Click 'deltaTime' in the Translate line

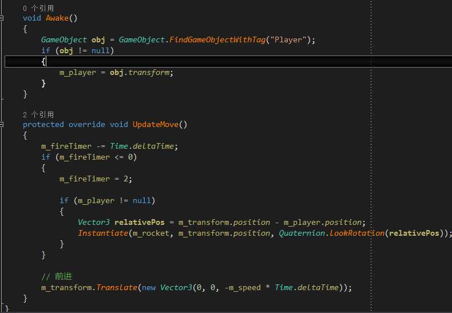tap(318, 288)
